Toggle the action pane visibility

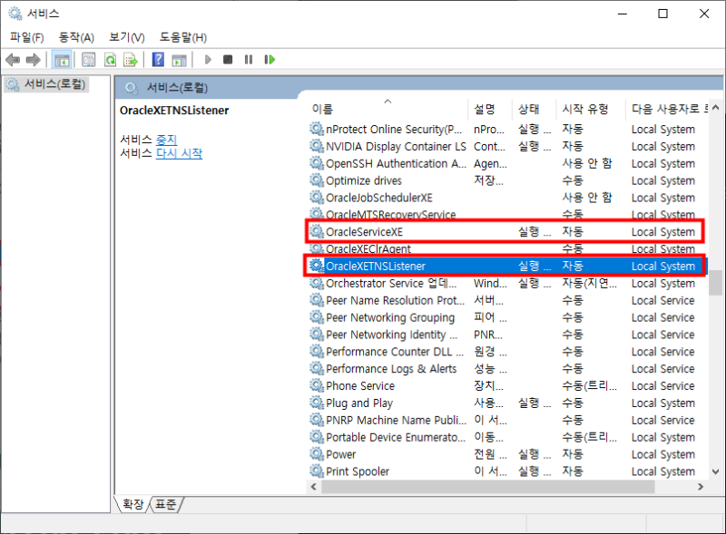tap(181, 59)
